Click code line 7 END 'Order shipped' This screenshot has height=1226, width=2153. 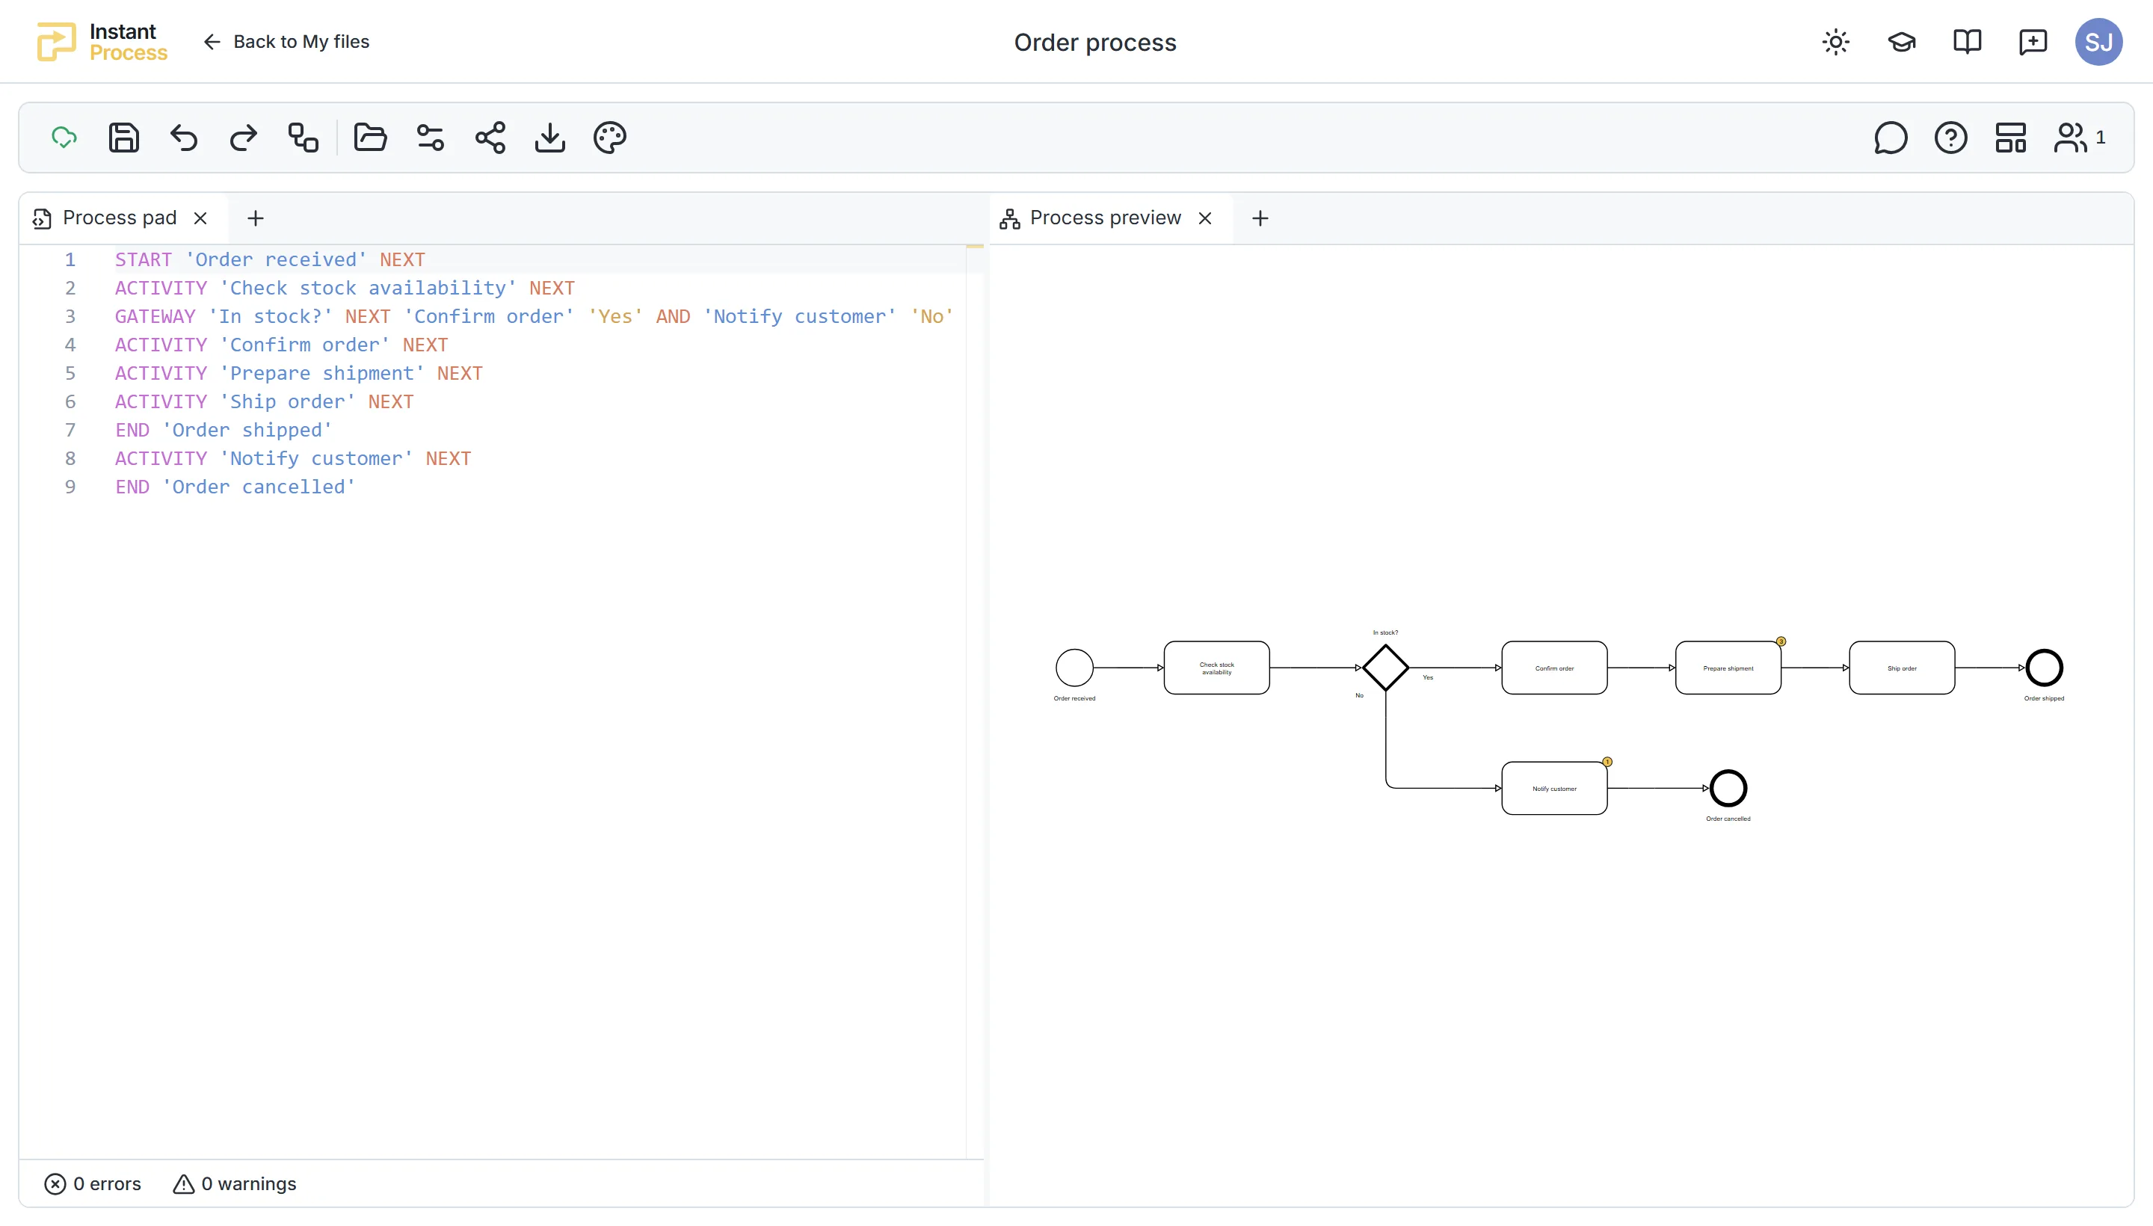(x=223, y=431)
